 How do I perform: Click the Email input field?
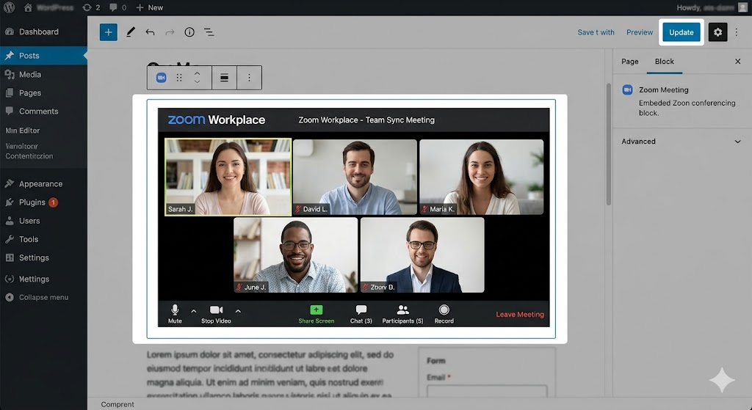486,394
